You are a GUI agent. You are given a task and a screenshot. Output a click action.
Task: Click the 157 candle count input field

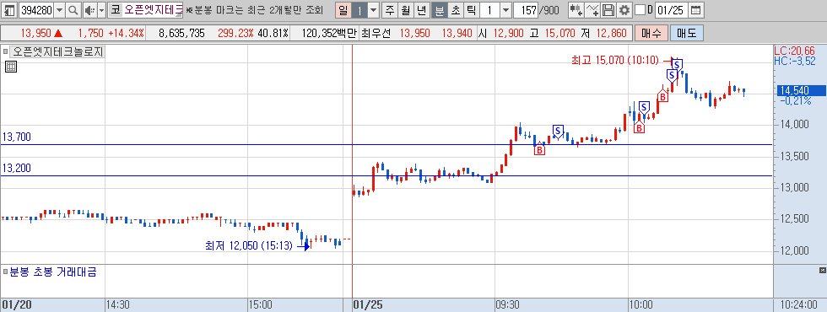(x=525, y=10)
